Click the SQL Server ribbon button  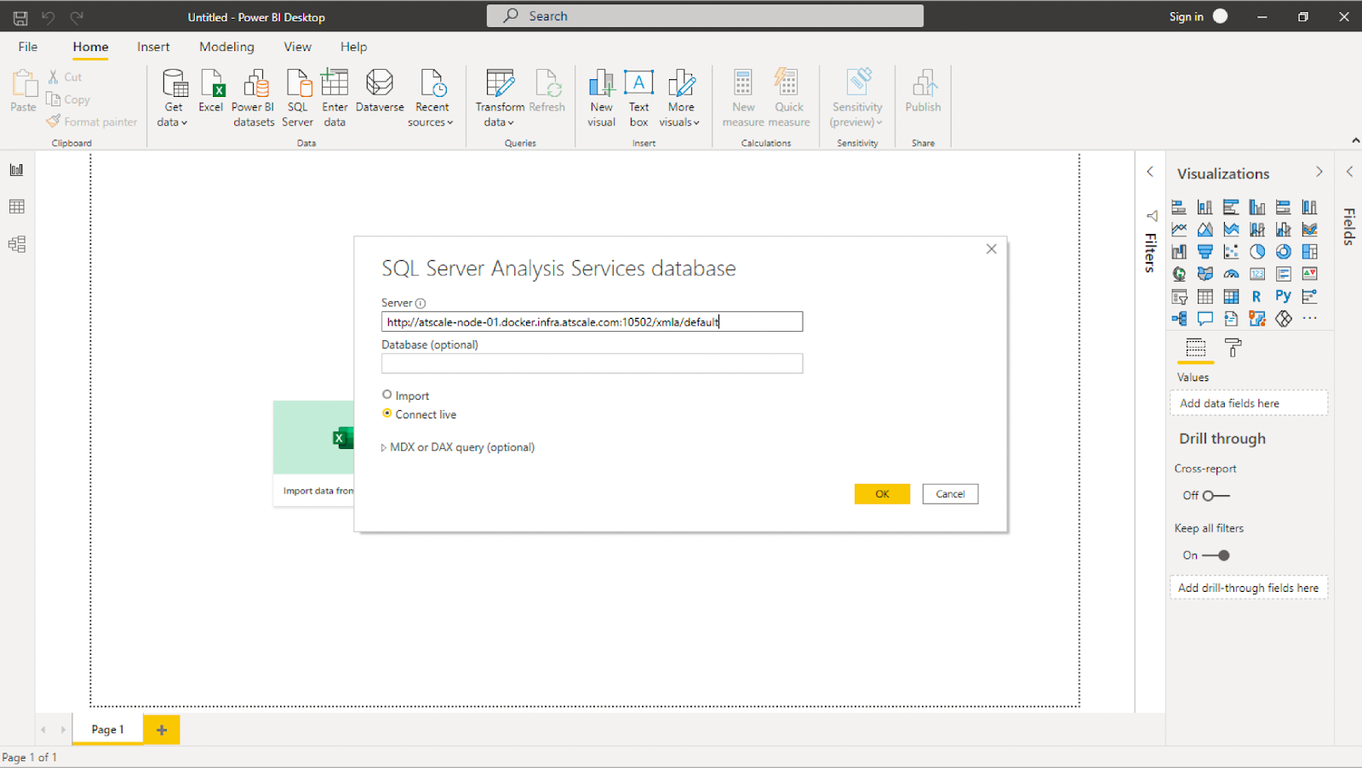point(298,98)
